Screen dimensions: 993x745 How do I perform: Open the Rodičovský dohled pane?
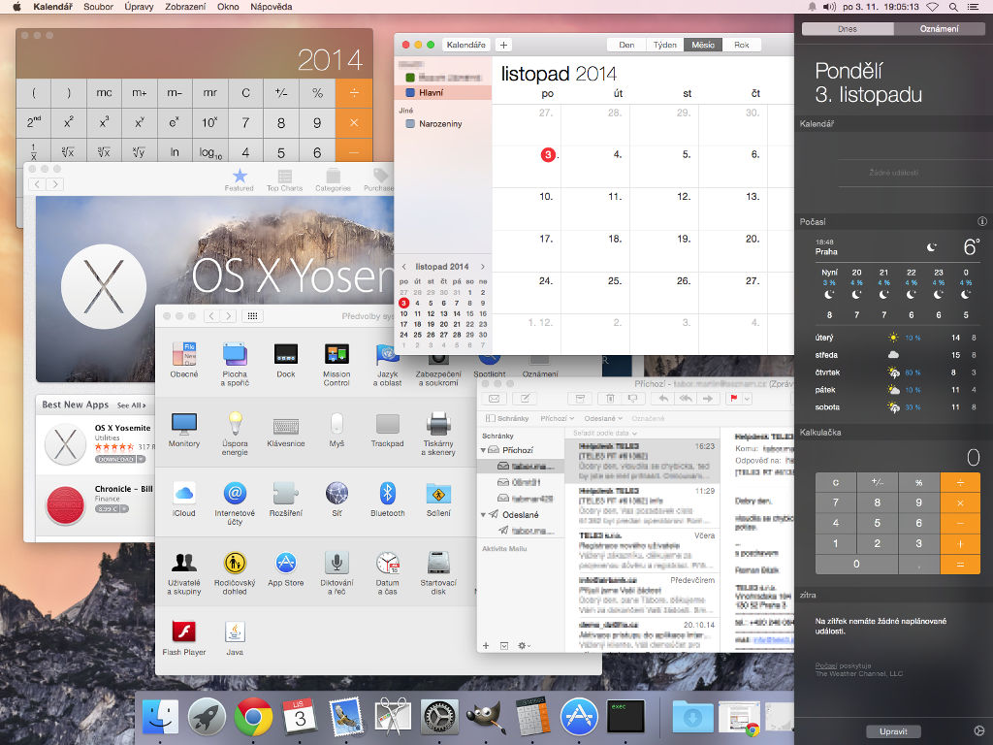[x=235, y=572]
